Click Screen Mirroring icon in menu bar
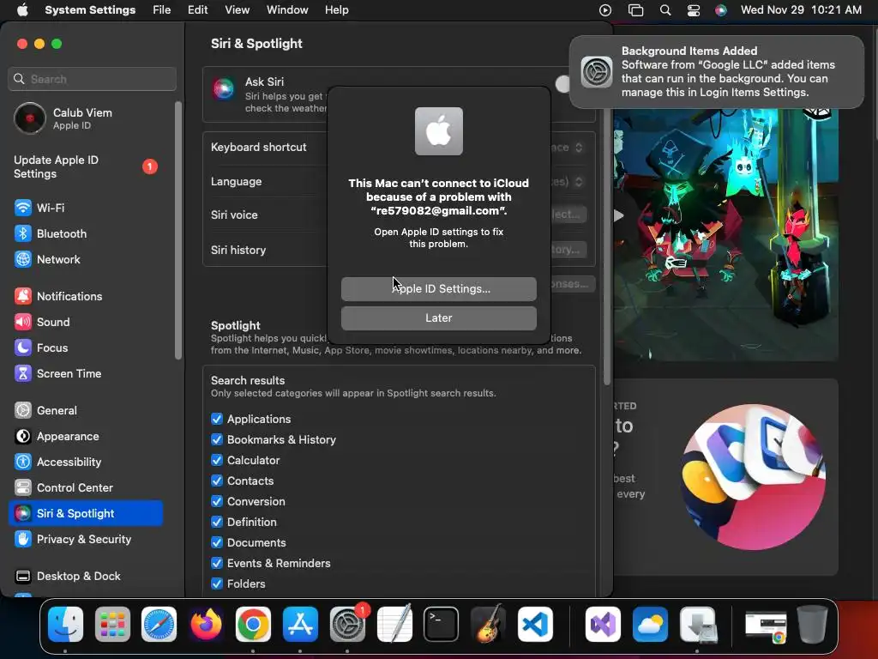Viewport: 878px width, 659px height. click(x=635, y=10)
